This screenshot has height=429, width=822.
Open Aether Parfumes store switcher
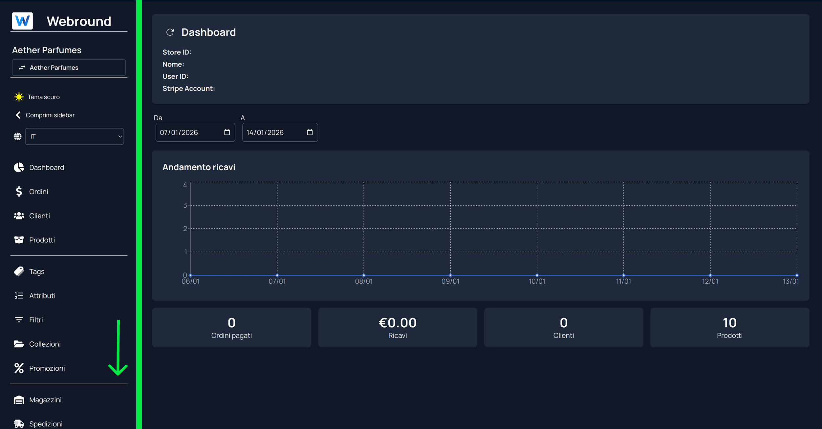coord(69,68)
